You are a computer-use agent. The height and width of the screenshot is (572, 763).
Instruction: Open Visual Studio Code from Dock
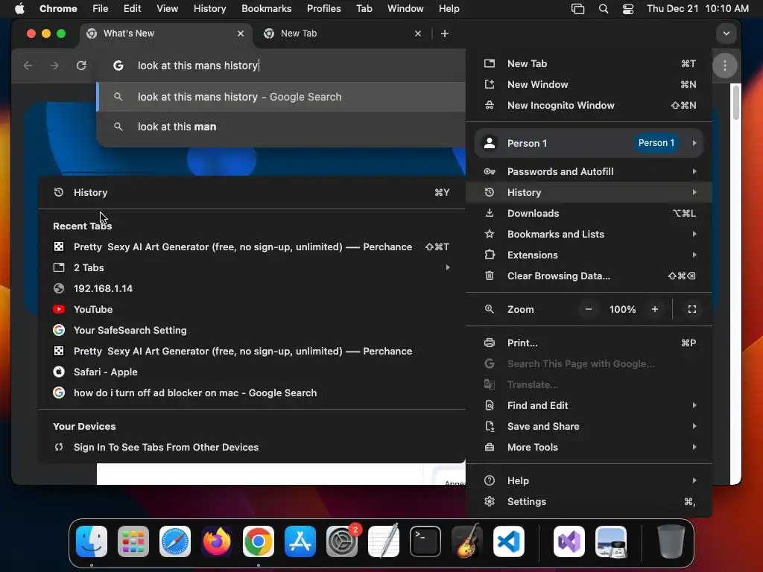tap(508, 541)
